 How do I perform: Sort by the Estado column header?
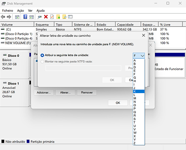click(105, 24)
